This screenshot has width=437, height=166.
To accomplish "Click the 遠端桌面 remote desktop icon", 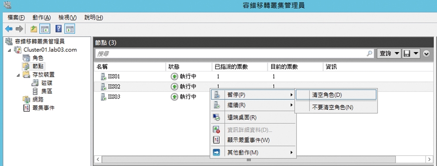I will [x=216, y=117].
